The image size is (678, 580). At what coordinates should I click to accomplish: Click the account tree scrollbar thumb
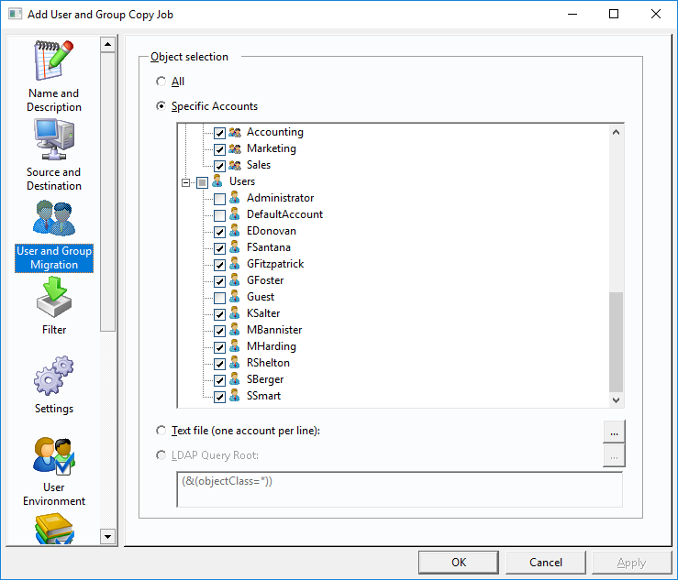[x=616, y=342]
